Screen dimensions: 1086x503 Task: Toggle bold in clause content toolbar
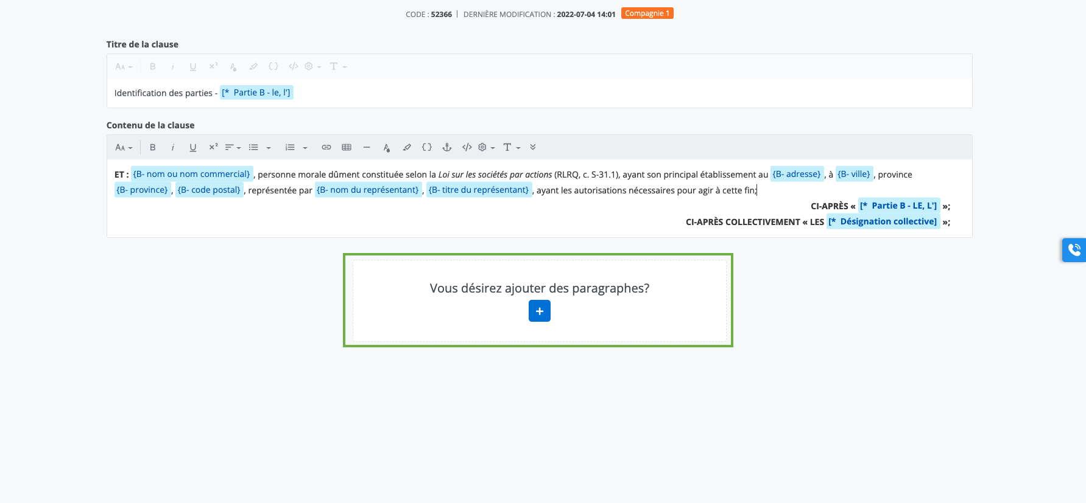tap(153, 147)
